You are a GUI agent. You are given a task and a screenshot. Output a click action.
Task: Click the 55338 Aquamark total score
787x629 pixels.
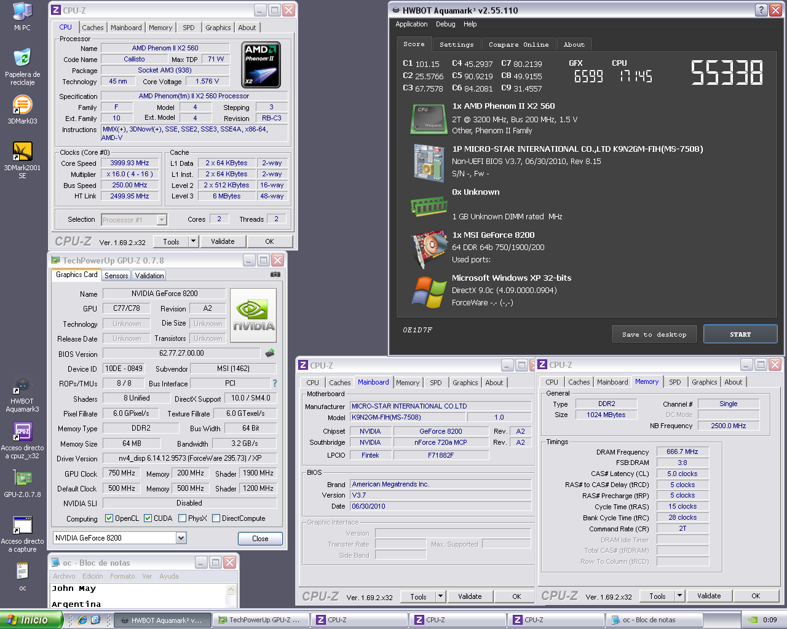pyautogui.click(x=727, y=72)
